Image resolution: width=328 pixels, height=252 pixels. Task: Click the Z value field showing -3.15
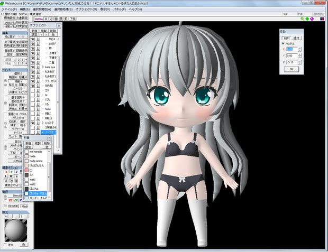(x=292, y=62)
